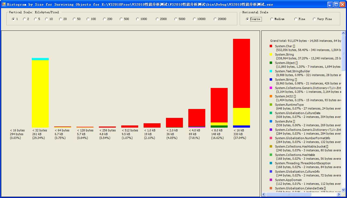
Task: Click the System.RuntimeType legend swatch
Action: coord(271,105)
